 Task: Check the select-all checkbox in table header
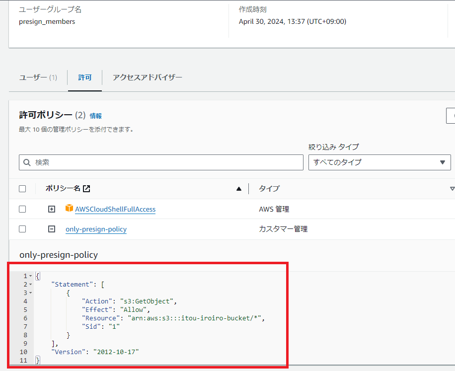point(22,188)
